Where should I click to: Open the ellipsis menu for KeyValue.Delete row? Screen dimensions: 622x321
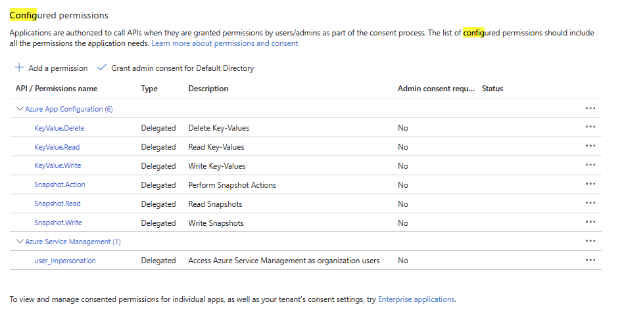[590, 127]
